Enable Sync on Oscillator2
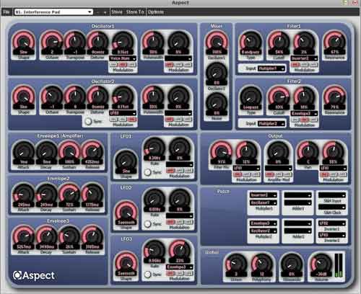Viewport: 361px width, 294px height. [89, 121]
